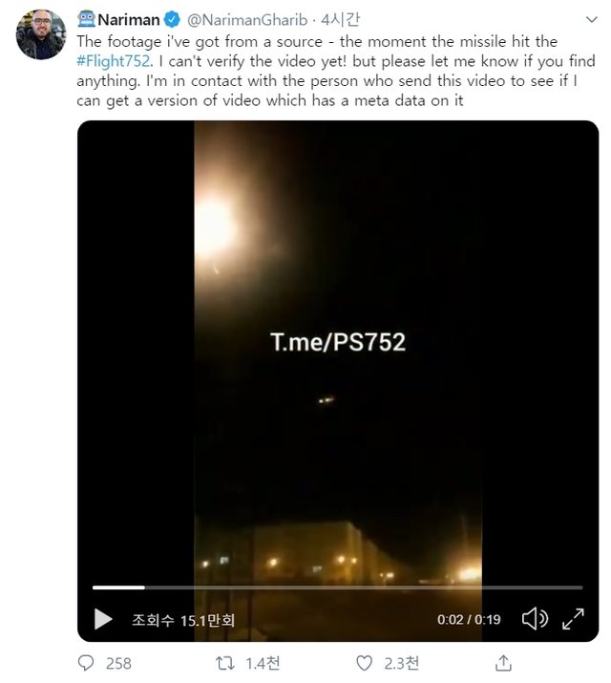The width and height of the screenshot is (611, 683).
Task: Open the @NarimanGharib handle
Action: pyautogui.click(x=247, y=20)
